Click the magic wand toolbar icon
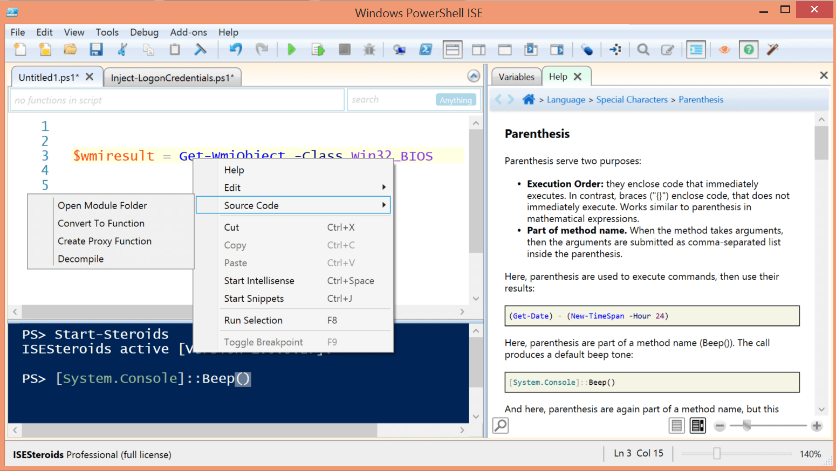The image size is (836, 471). [773, 50]
